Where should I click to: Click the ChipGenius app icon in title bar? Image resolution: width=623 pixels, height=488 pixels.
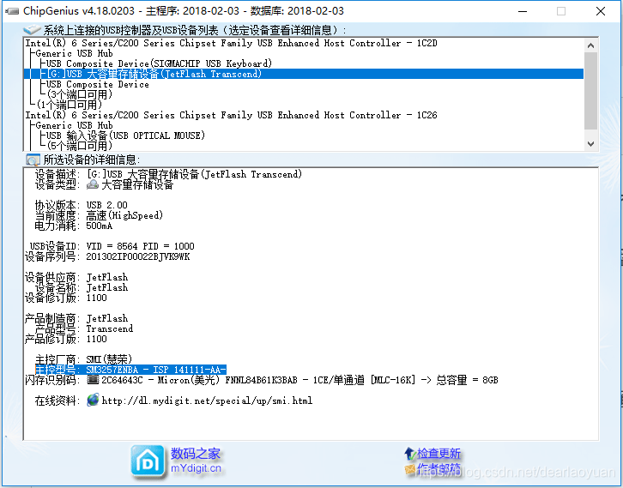pos(12,11)
